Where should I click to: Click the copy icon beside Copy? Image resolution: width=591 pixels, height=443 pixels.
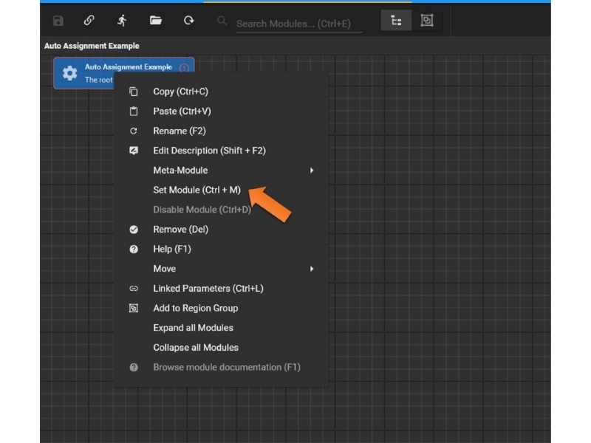[x=134, y=92]
